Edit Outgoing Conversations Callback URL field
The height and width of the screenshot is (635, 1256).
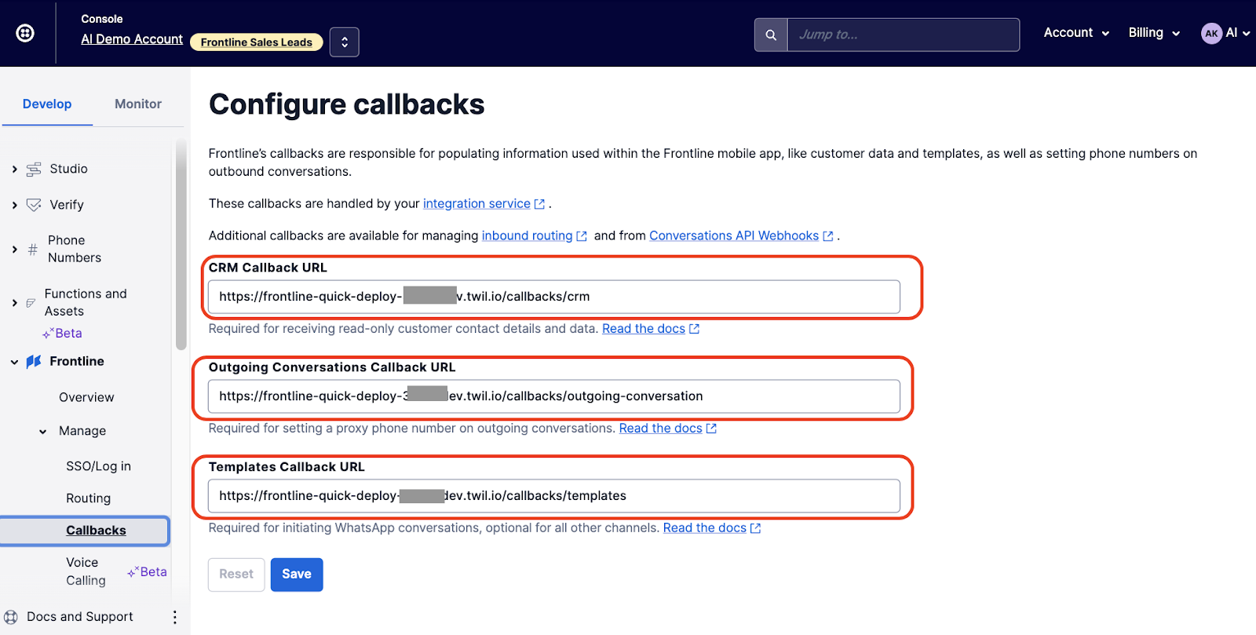[x=554, y=396]
